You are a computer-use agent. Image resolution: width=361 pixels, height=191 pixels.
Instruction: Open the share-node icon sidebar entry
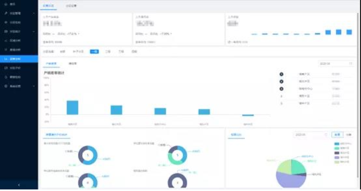click(x=6, y=40)
